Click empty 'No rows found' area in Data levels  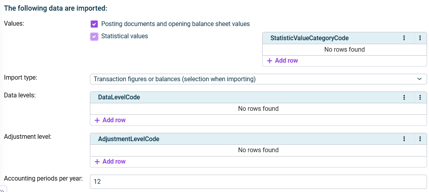pos(258,108)
